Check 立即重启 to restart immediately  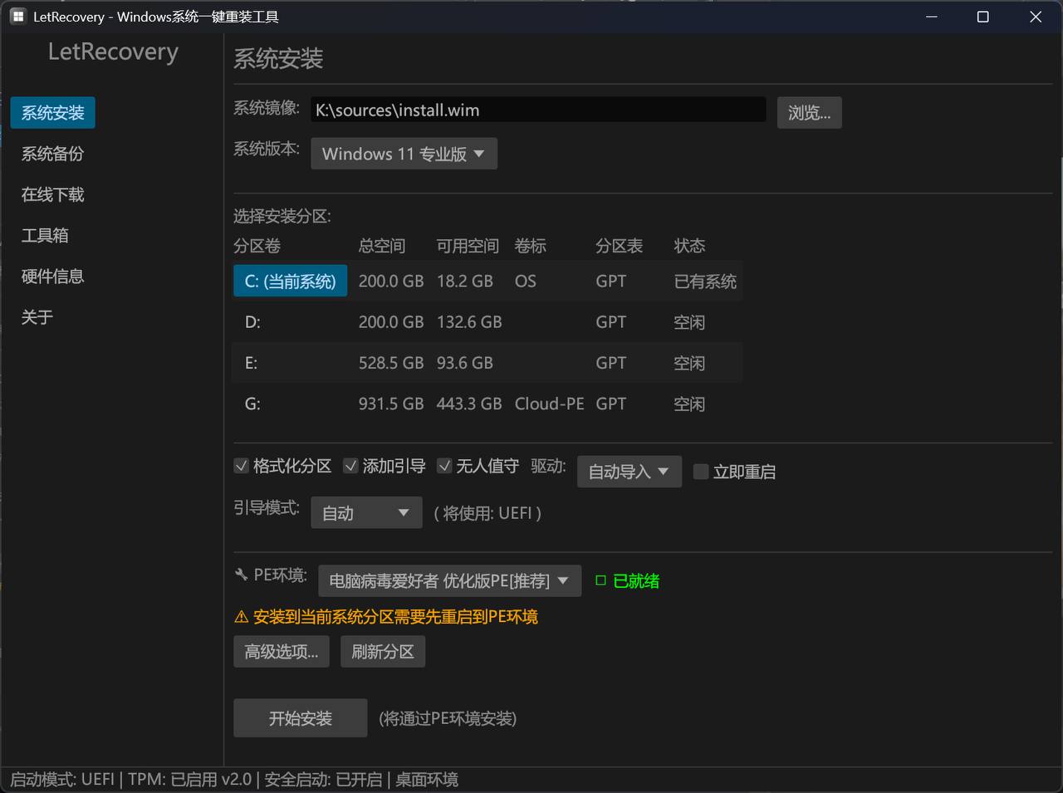(x=700, y=472)
